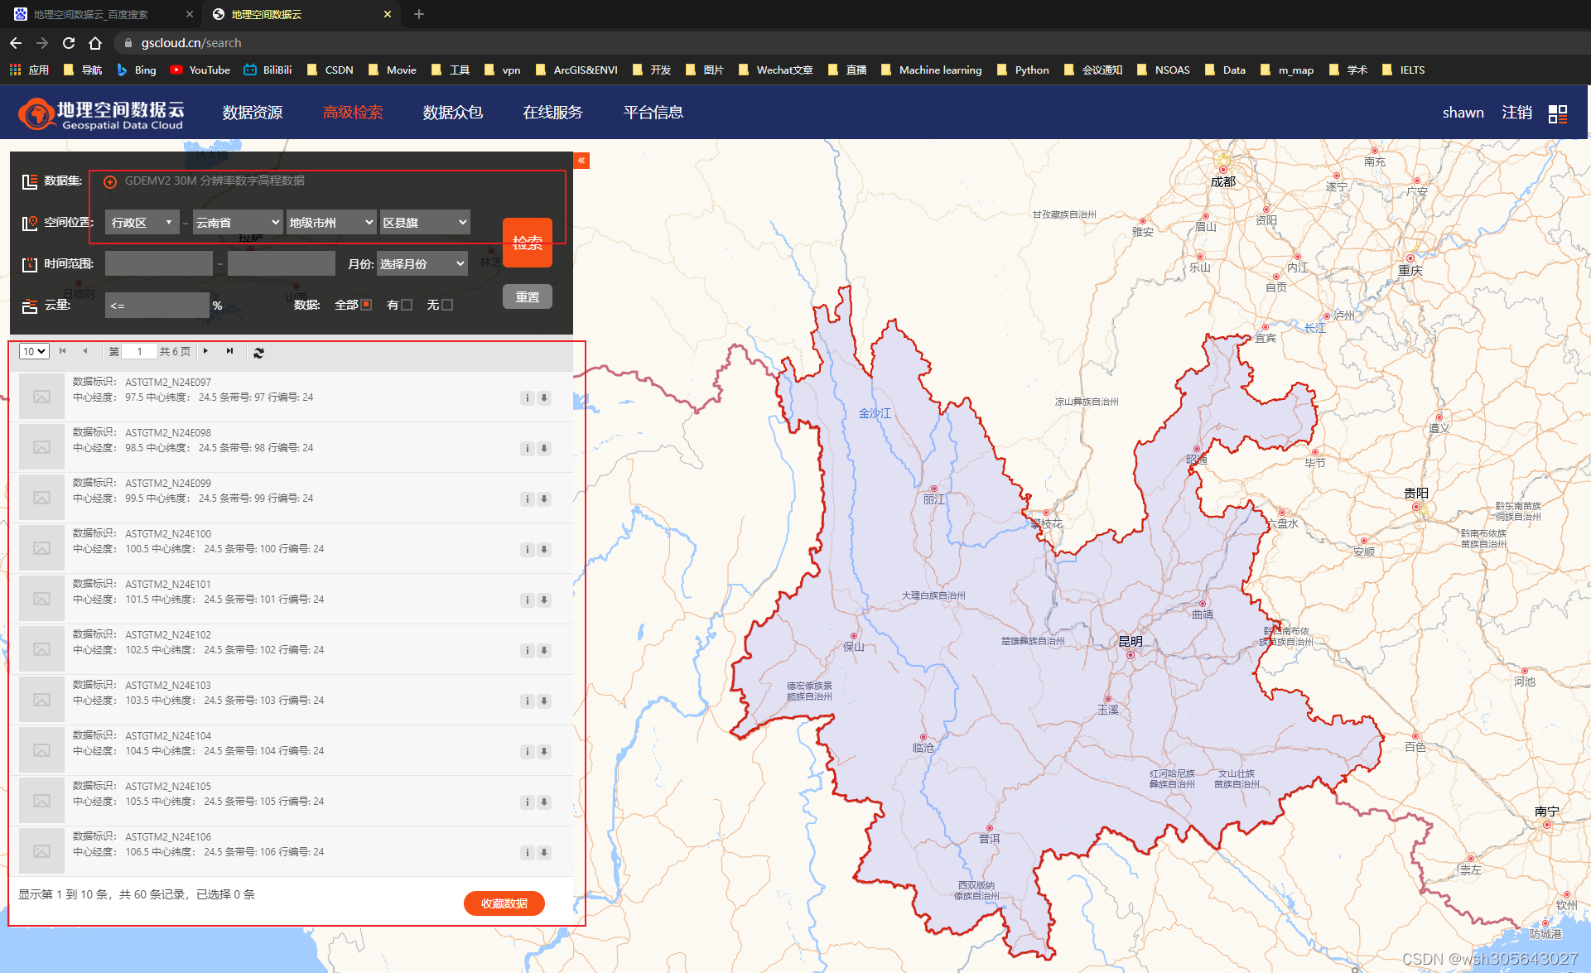Check the 无 data checkbox

click(447, 305)
